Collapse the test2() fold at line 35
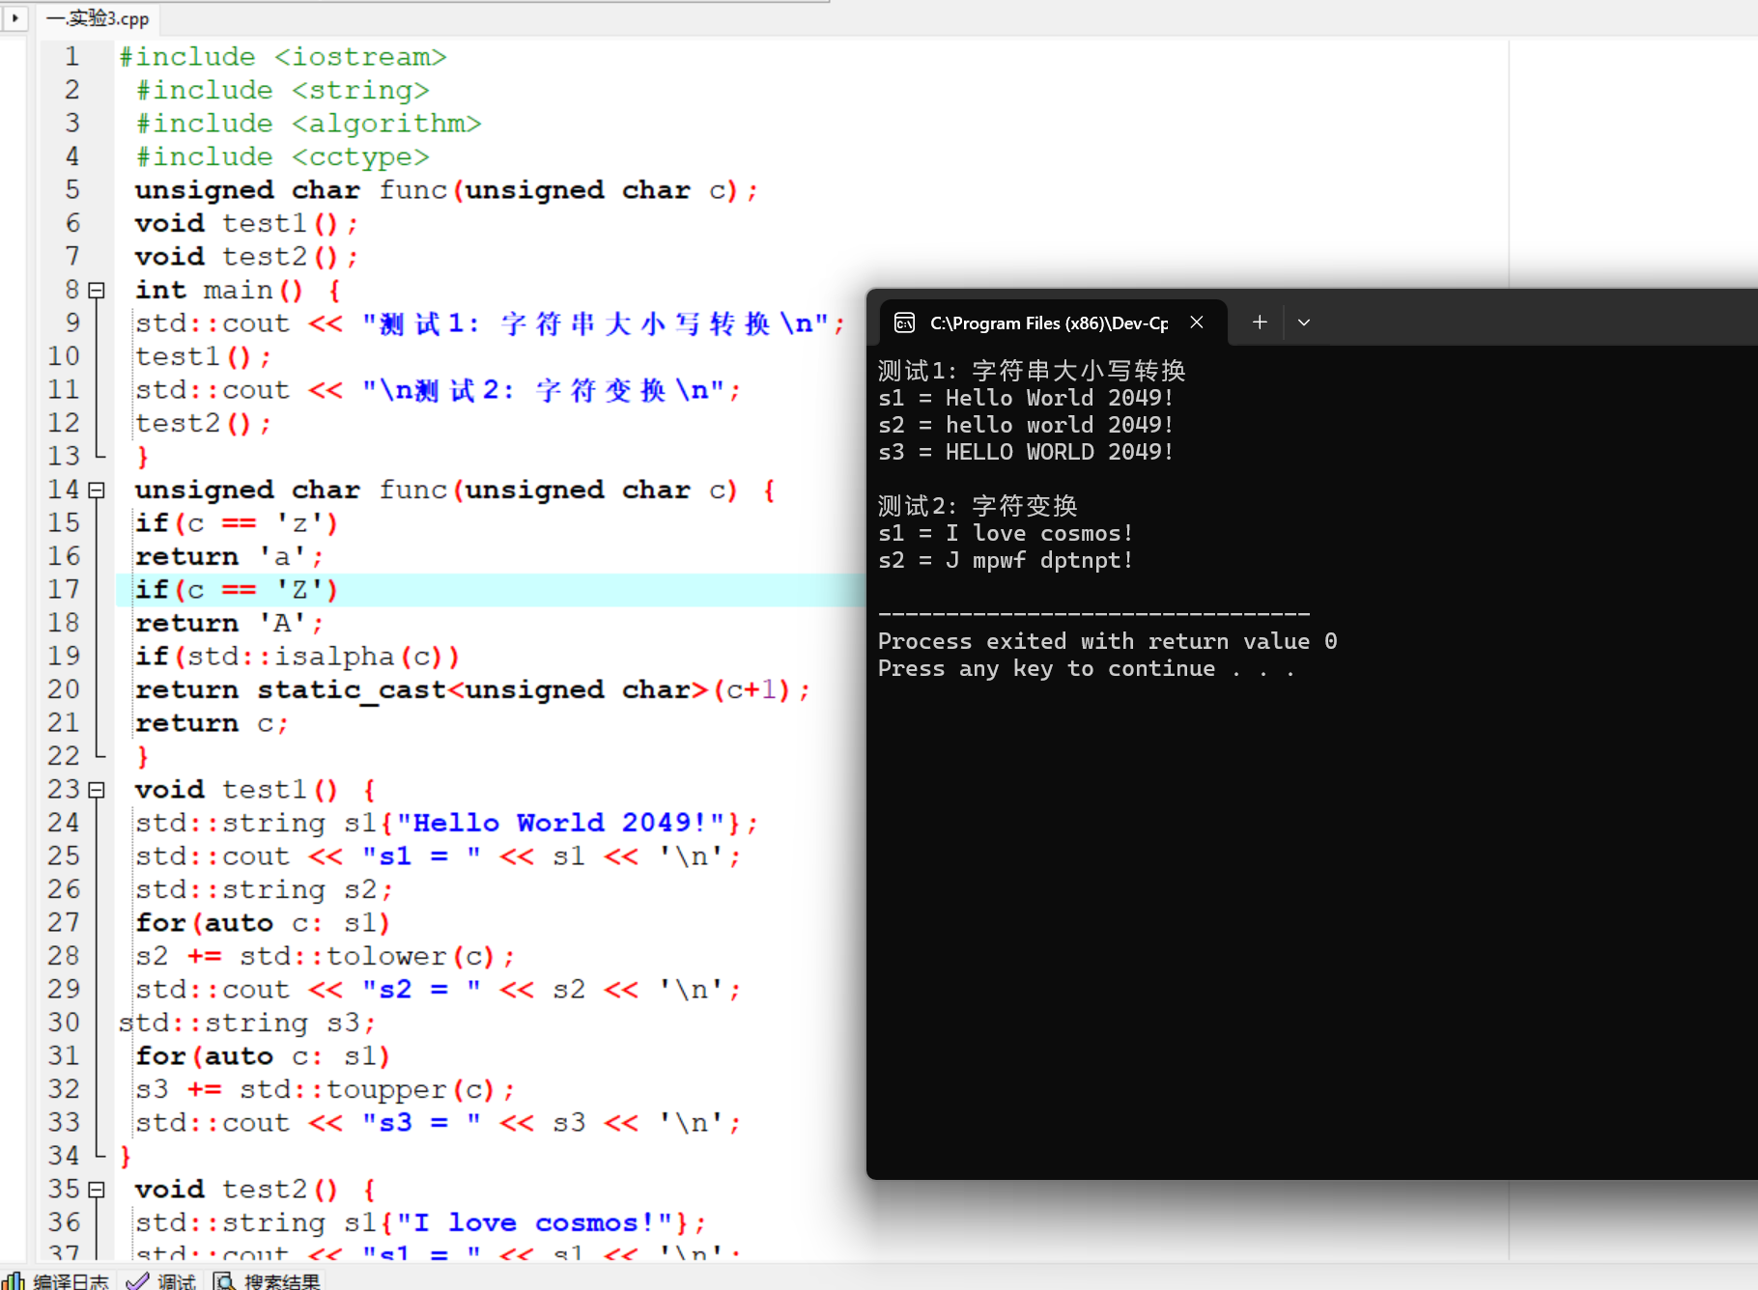 (x=97, y=1190)
